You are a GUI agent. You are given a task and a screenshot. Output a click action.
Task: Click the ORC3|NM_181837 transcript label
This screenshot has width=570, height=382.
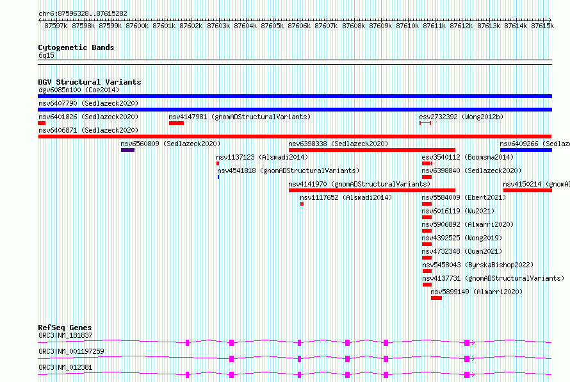click(x=65, y=335)
